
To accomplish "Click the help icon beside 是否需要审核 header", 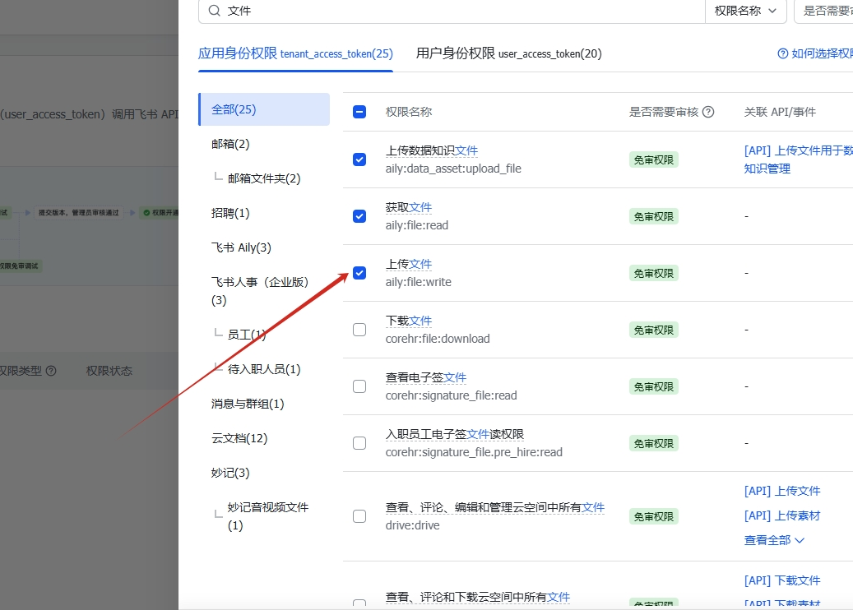I will [x=707, y=112].
